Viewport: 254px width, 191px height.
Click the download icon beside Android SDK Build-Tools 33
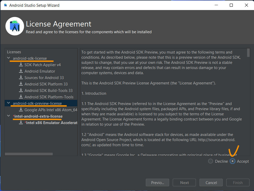21,90
